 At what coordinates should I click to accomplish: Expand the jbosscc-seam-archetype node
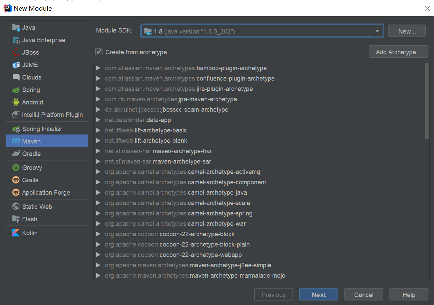[x=98, y=110]
